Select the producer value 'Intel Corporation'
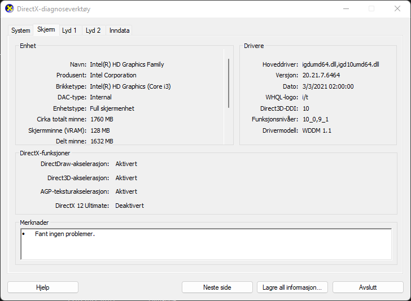The image size is (411, 301). [x=113, y=75]
